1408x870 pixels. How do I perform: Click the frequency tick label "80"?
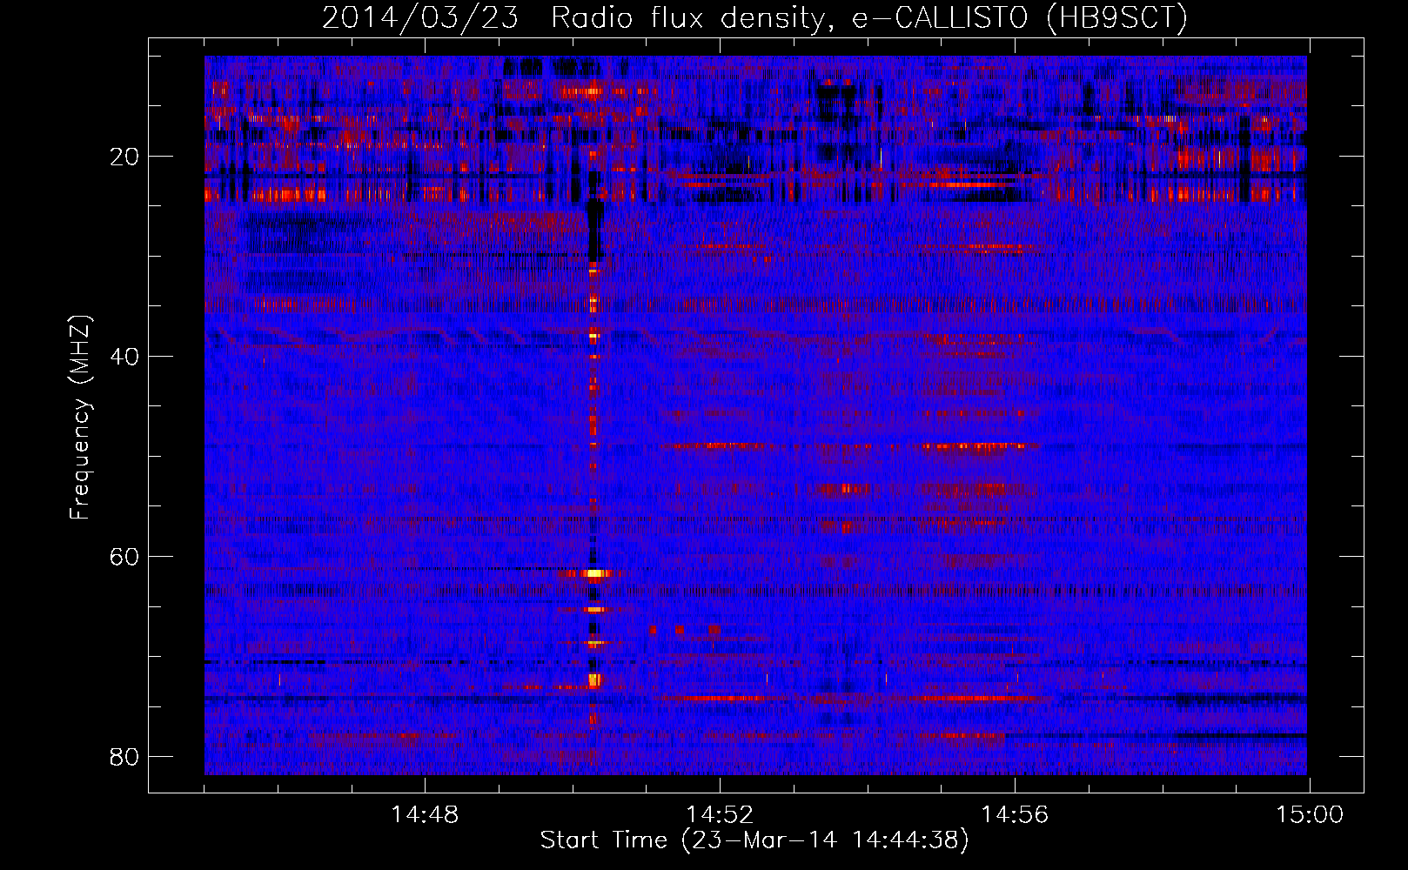[x=124, y=757]
